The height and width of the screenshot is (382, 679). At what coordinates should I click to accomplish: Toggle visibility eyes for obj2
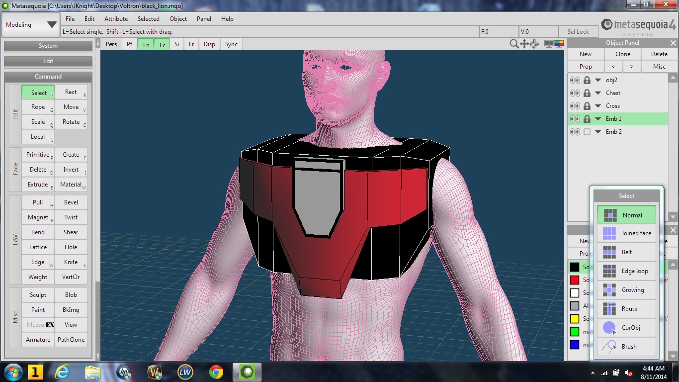point(575,80)
